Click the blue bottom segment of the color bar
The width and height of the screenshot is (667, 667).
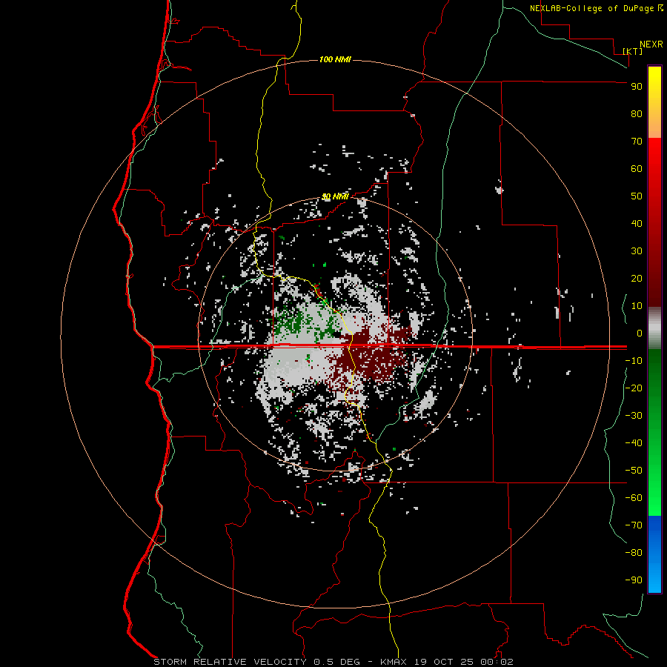click(x=654, y=554)
